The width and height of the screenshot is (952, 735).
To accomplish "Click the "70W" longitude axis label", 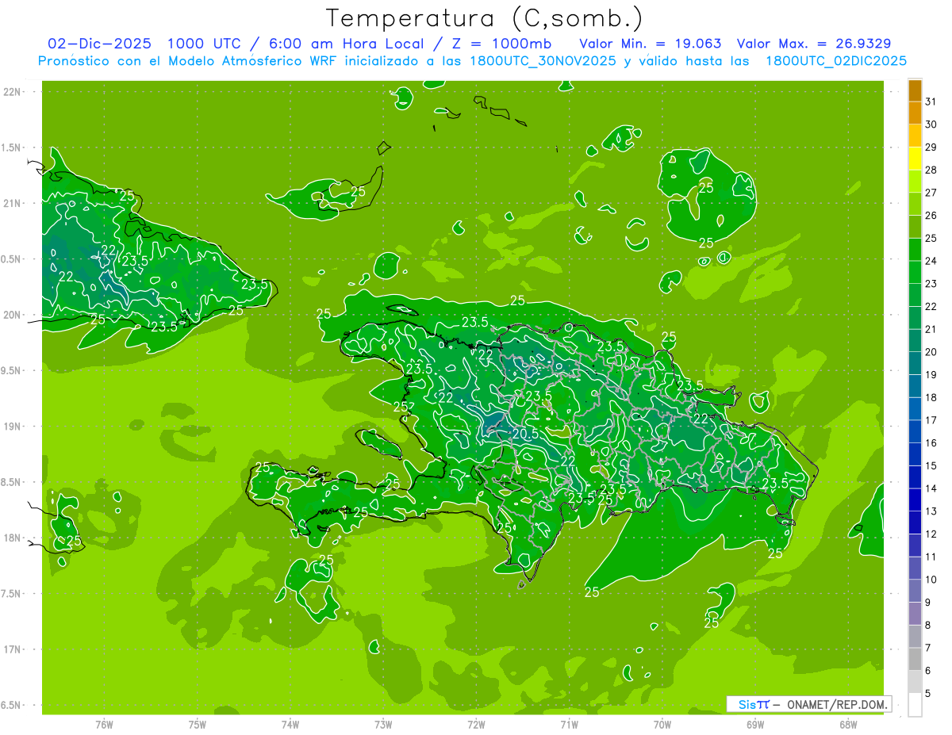I will click(662, 725).
